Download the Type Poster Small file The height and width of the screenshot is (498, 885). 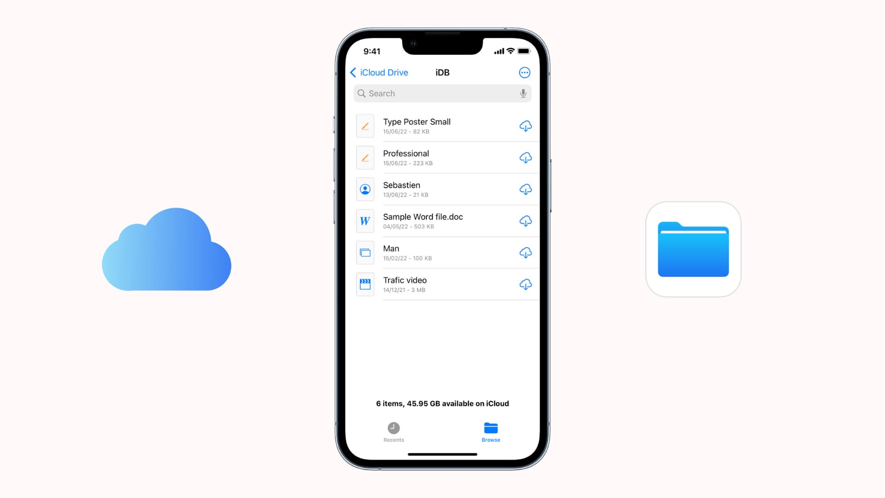(524, 126)
